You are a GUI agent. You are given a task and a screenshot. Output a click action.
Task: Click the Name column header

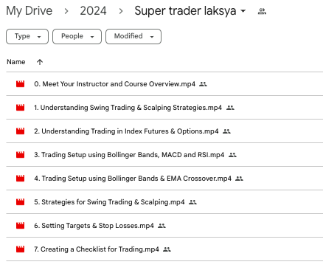tap(16, 62)
